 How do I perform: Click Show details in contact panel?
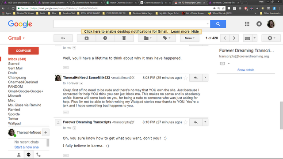246,70
